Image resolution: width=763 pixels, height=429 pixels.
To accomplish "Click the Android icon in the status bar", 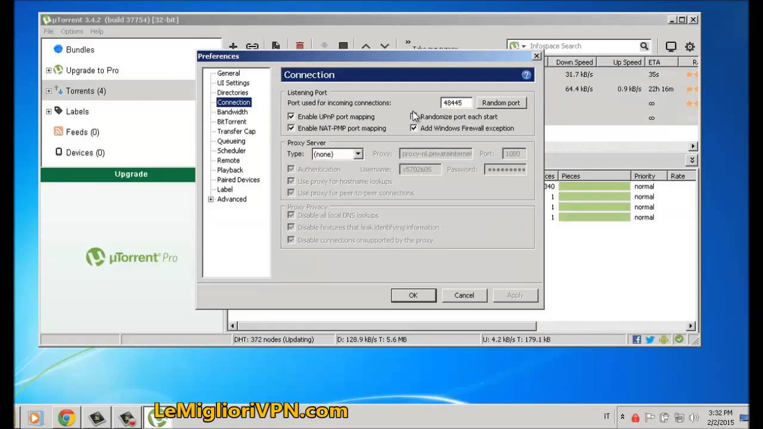I will (664, 340).
